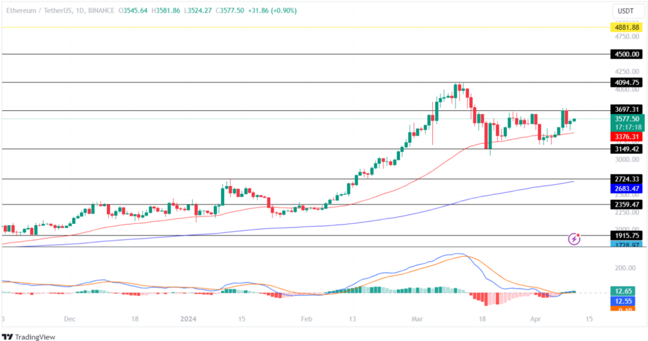Click the green 12.65 MACD histogram value
The width and height of the screenshot is (648, 341).
[x=626, y=290]
